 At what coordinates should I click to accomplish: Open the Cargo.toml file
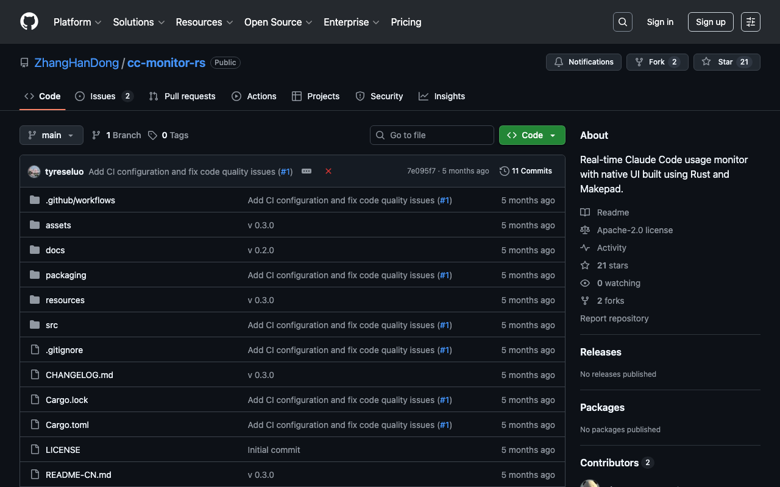coord(67,425)
